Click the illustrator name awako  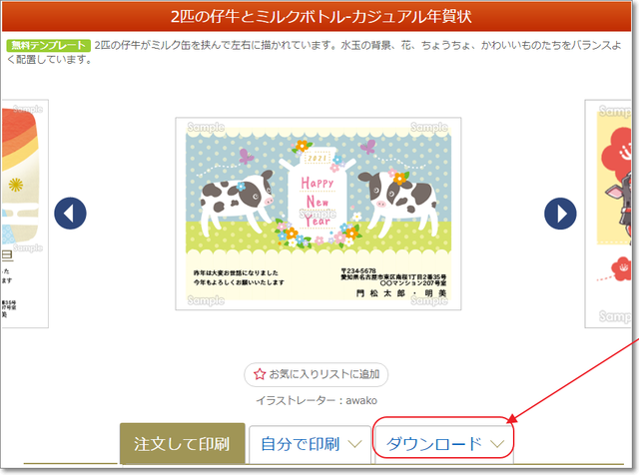click(361, 400)
